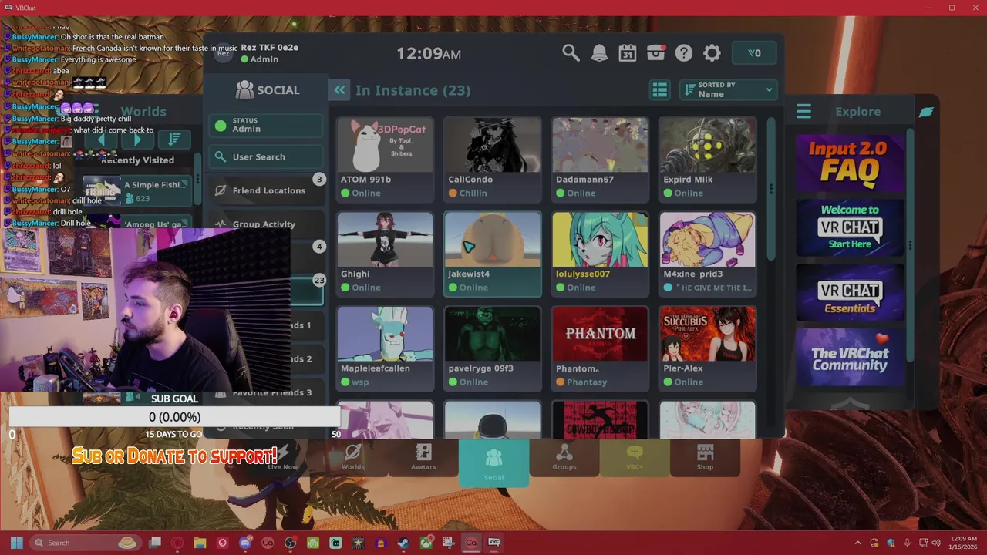Open CallCondo user card

(x=493, y=159)
